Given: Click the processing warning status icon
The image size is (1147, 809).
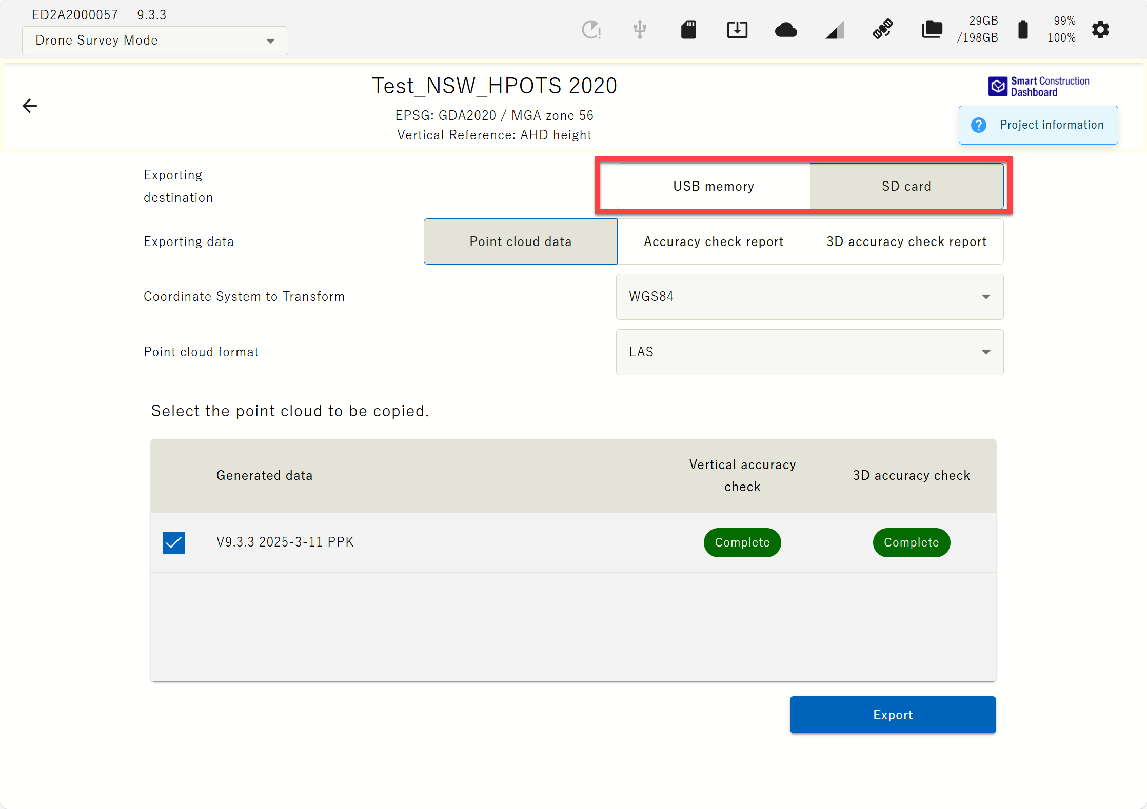Looking at the screenshot, I should click(591, 30).
